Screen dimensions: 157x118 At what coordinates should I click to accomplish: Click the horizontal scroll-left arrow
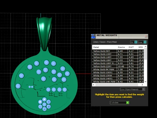(x=94, y=85)
